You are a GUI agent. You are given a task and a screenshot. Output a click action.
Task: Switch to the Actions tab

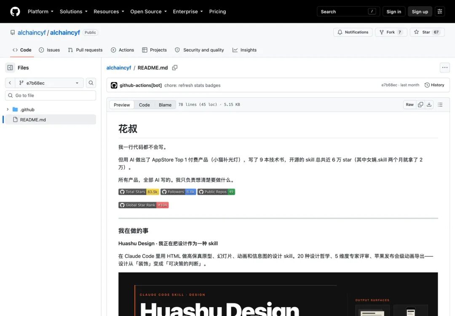pyautogui.click(x=123, y=50)
